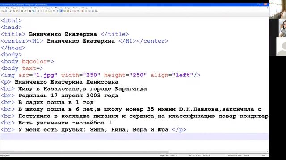Viewport: 286px width, 160px height.
Task: Click the horizontal scrollbar thumb
Action: tap(85, 152)
